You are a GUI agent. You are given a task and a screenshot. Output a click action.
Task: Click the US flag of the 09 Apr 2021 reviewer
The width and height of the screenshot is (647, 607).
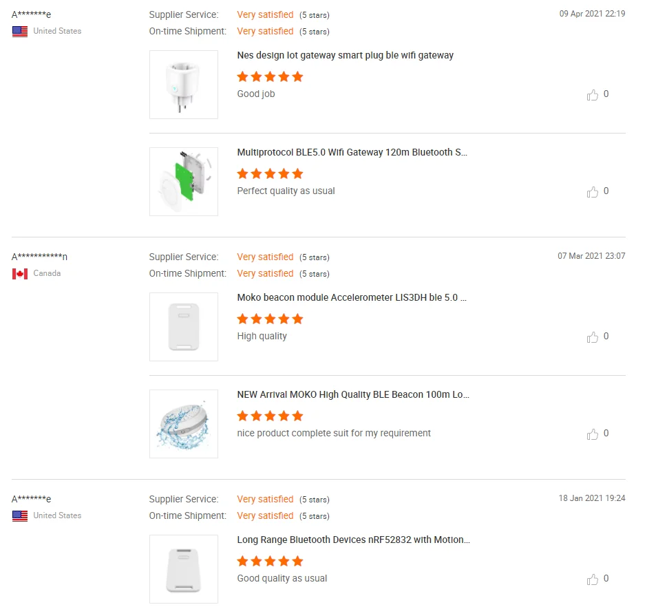click(20, 32)
